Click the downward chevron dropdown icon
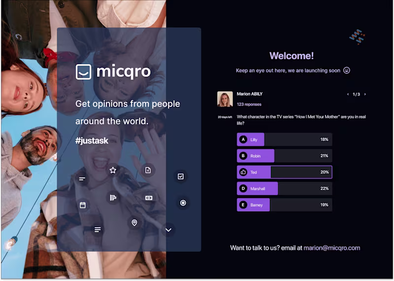The height and width of the screenshot is (281, 394). click(168, 230)
